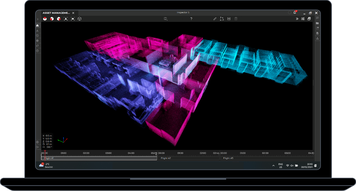
Task: Select the ruler measurement tool
Action: pyautogui.click(x=215, y=19)
